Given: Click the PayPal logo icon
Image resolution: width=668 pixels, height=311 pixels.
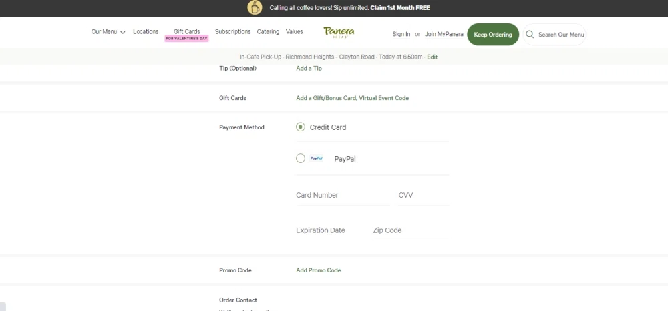Looking at the screenshot, I should [317, 159].
